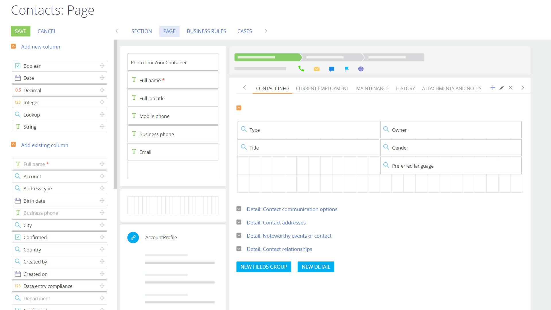The width and height of the screenshot is (551, 310).
Task: Click the blue chat message icon
Action: click(x=332, y=69)
